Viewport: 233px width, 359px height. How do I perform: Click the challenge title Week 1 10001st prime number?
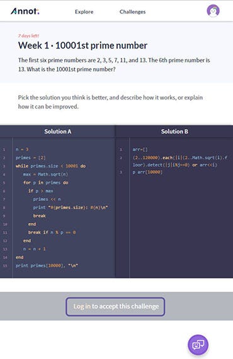coord(82,45)
